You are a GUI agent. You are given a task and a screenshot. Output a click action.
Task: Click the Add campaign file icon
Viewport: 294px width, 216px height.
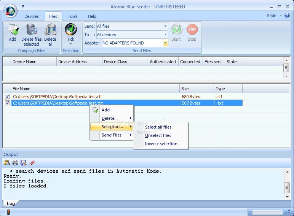coord(13,29)
